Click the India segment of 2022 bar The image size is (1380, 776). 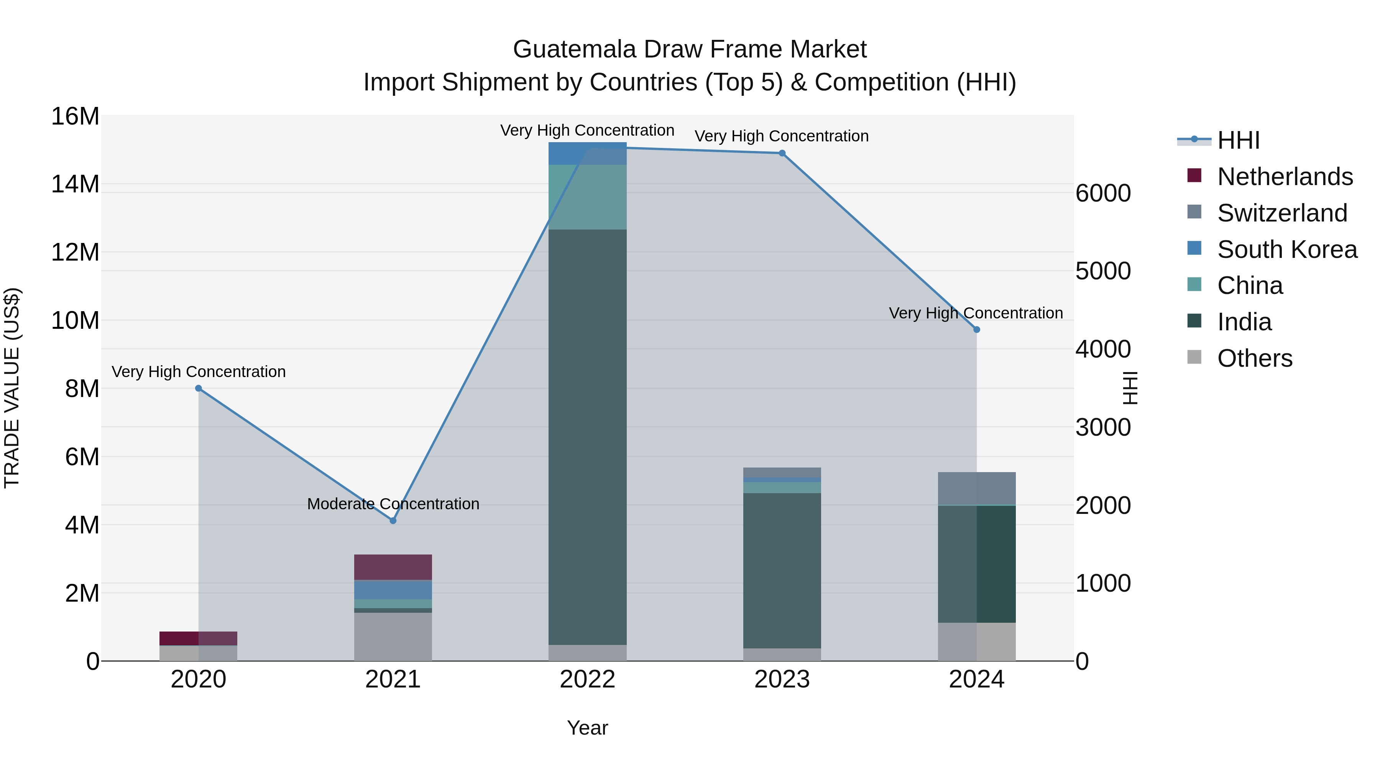(x=588, y=437)
